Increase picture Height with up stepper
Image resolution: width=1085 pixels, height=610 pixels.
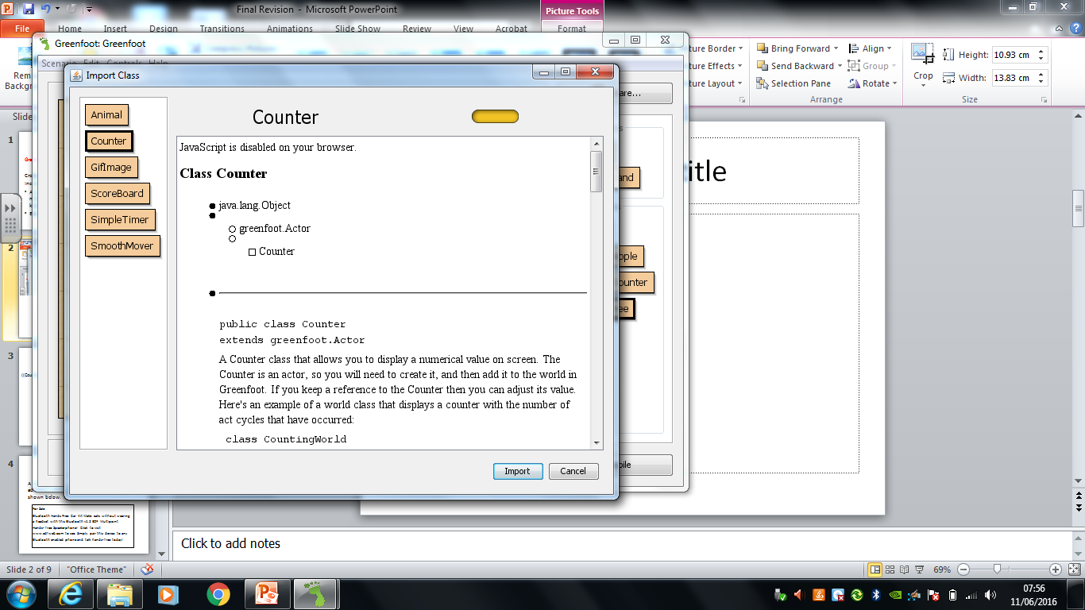[1041, 52]
